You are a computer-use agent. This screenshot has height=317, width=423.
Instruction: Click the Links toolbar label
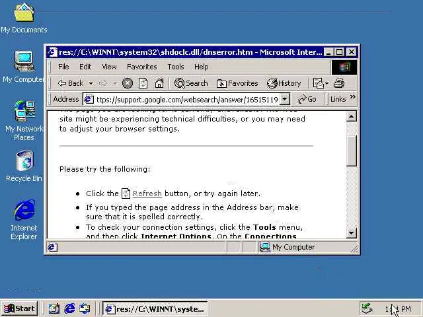click(338, 99)
